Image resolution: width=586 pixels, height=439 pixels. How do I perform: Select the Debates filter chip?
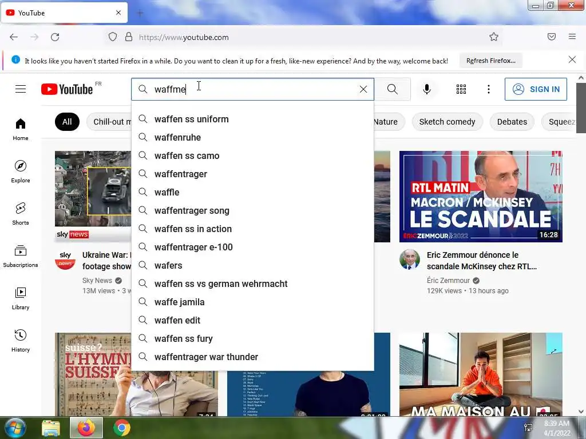(512, 122)
